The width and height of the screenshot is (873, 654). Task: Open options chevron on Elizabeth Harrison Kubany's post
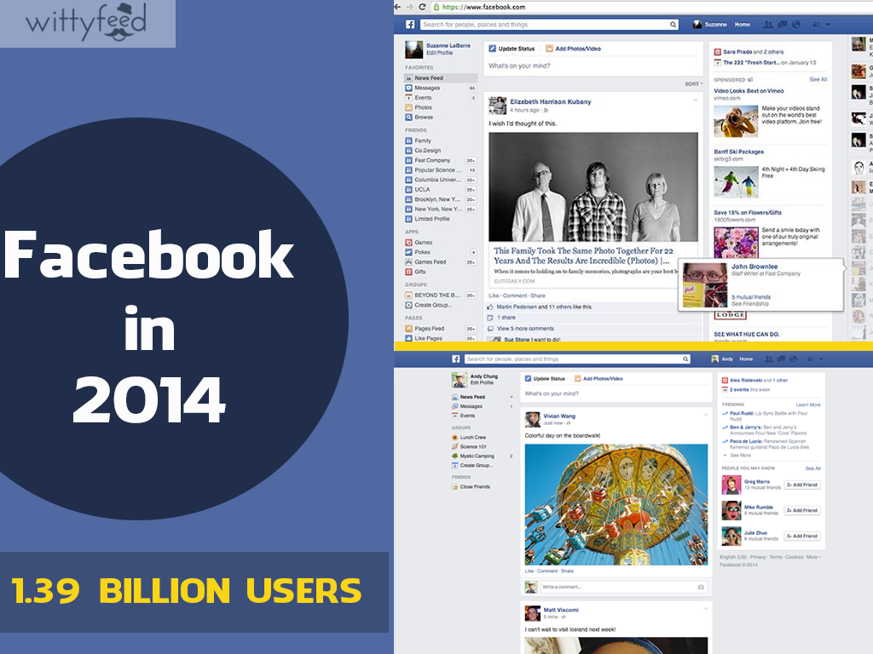tap(696, 100)
